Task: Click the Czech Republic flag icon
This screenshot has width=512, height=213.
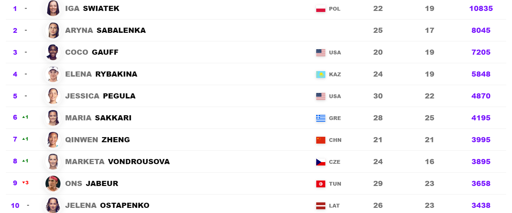Action: (321, 162)
